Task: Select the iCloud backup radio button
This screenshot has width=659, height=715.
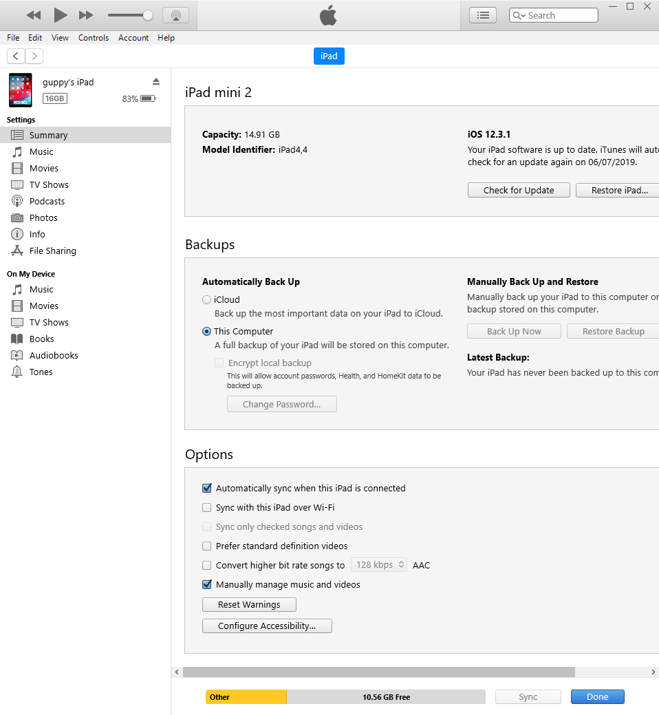Action: click(206, 299)
